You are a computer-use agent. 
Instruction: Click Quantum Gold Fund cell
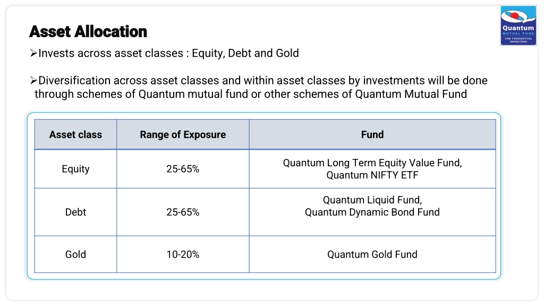click(372, 254)
